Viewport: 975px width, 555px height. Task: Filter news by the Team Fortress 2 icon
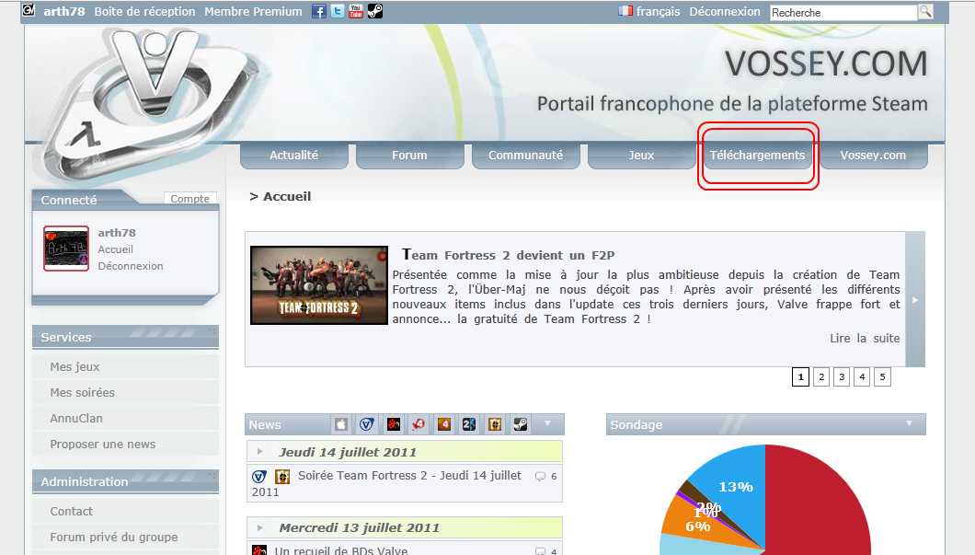coord(495,424)
